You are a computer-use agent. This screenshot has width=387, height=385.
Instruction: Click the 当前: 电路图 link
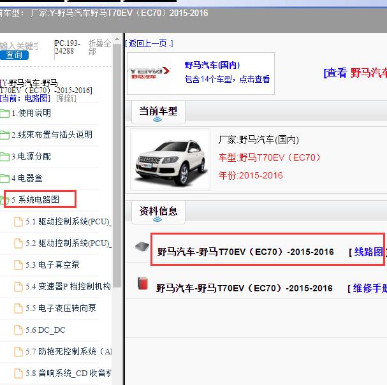[25, 98]
